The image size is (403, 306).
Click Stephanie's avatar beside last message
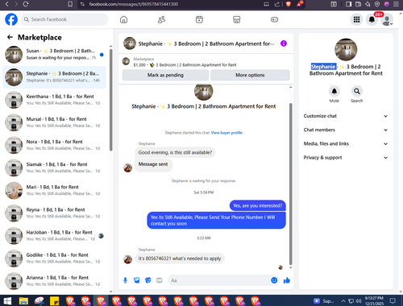127,259
